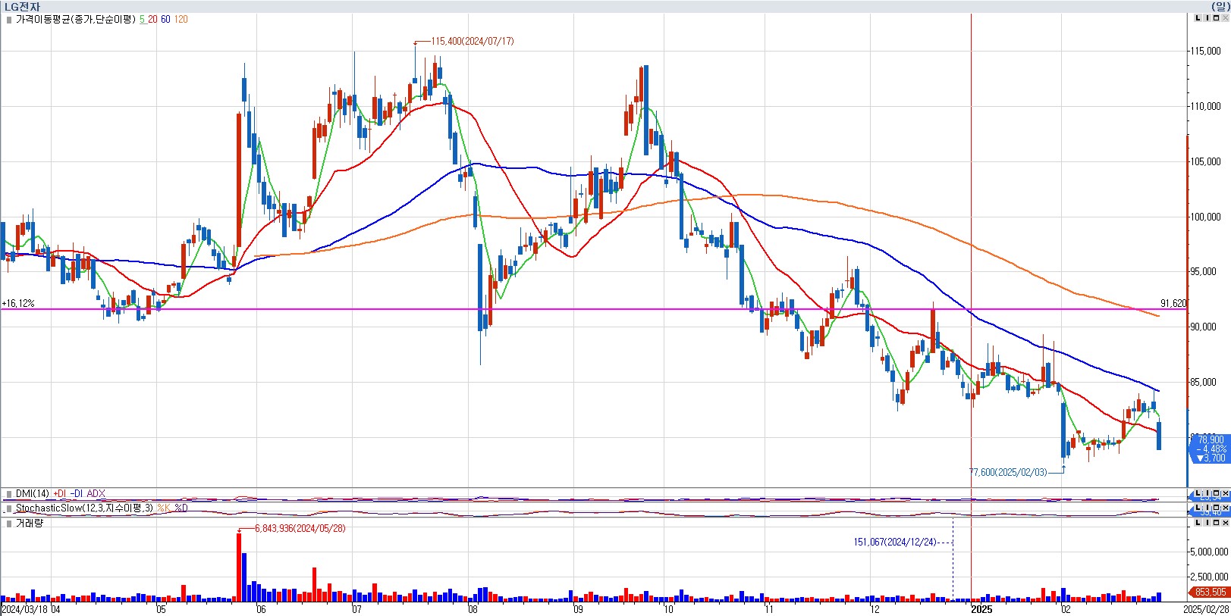
Task: Click the blue current price tag 78,900
Action: click(1210, 449)
